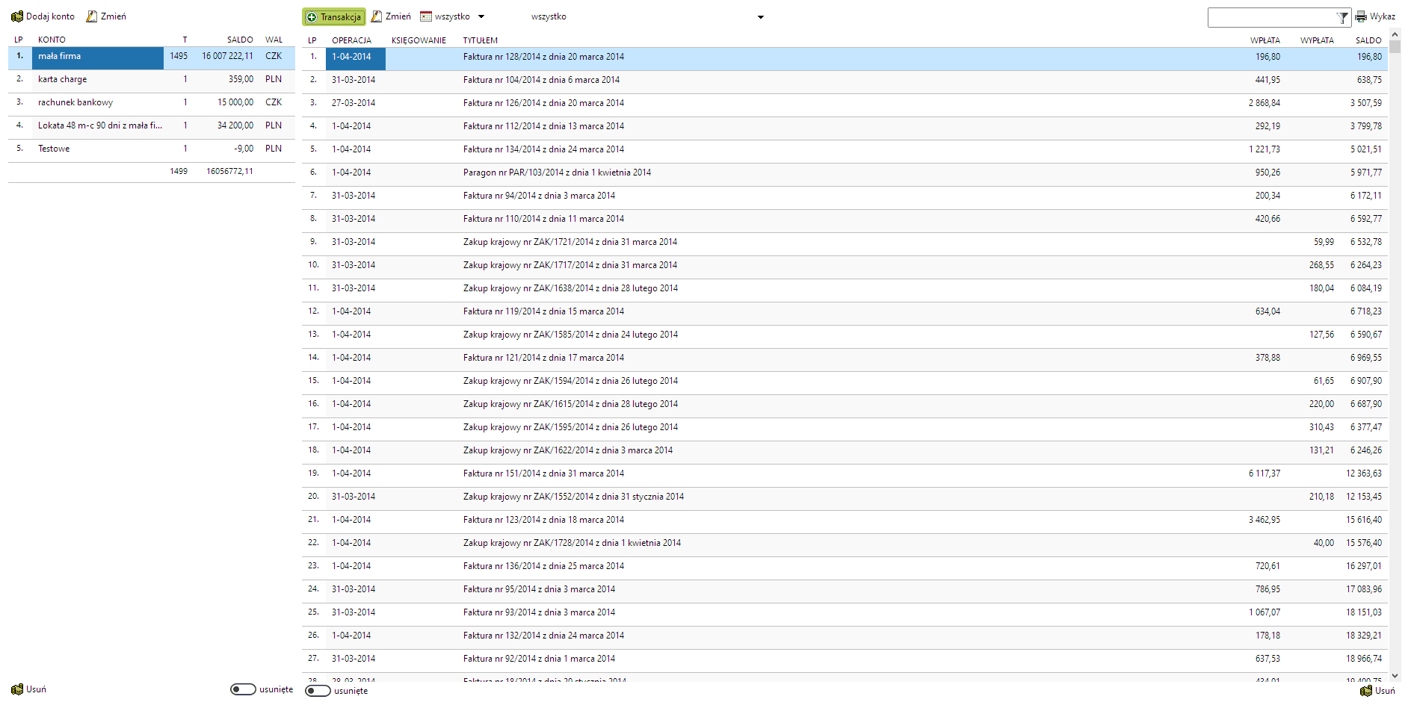Select the rachunek bankowy account row

[x=75, y=102]
